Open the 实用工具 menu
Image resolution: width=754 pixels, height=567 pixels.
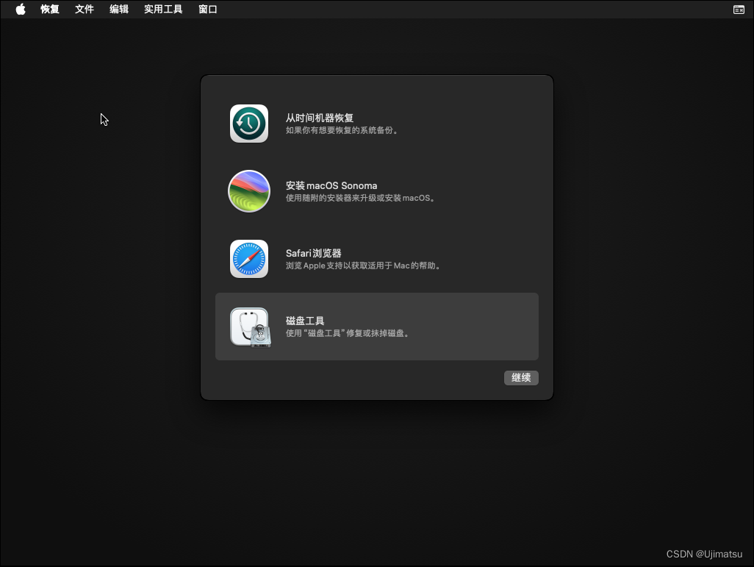coord(163,9)
